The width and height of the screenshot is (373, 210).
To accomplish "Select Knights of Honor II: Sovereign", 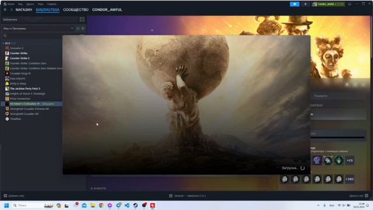I will pyautogui.click(x=27, y=93).
